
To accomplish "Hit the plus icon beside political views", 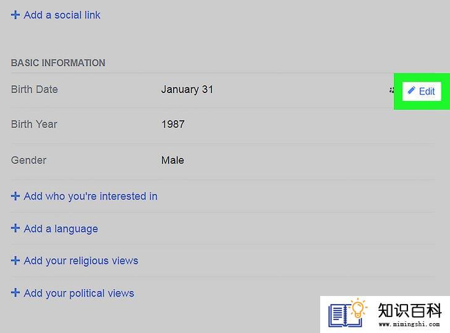I will pyautogui.click(x=15, y=294).
